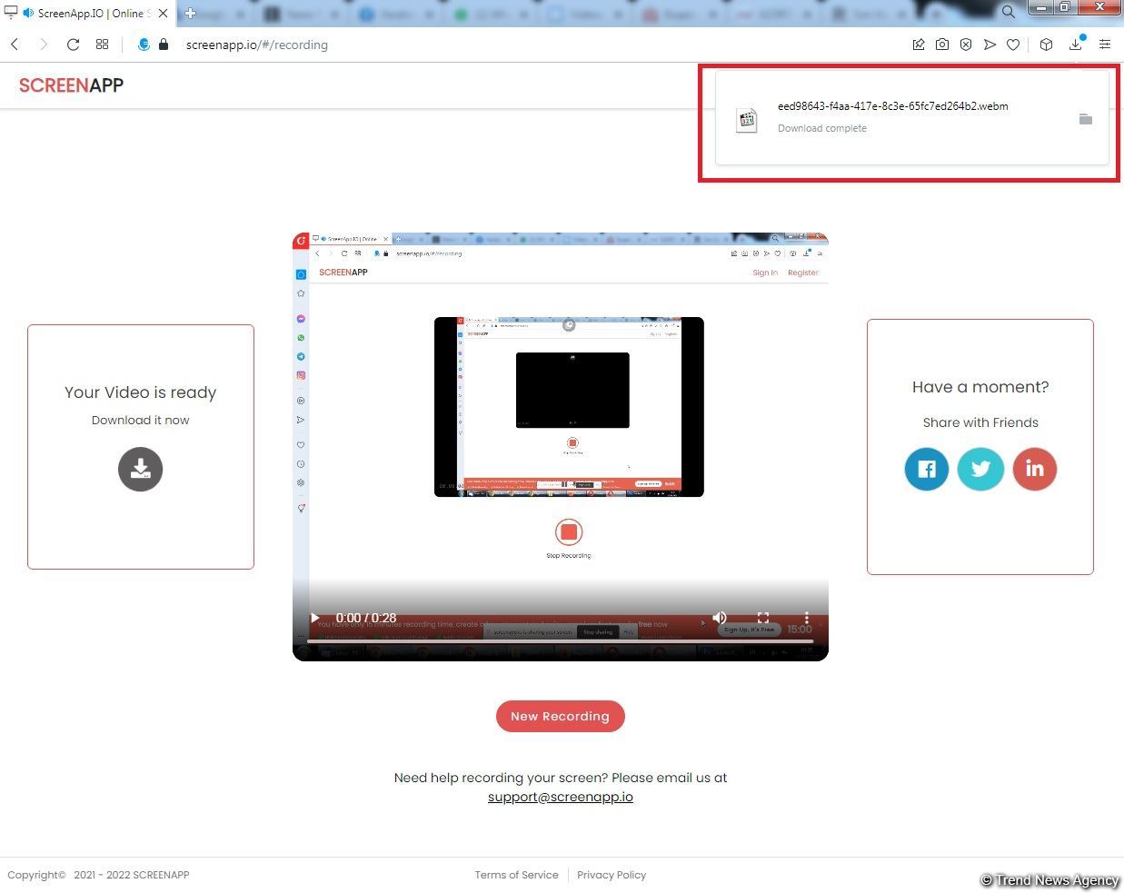Open the browser downloads icon
1124x893 pixels.
tap(1076, 44)
